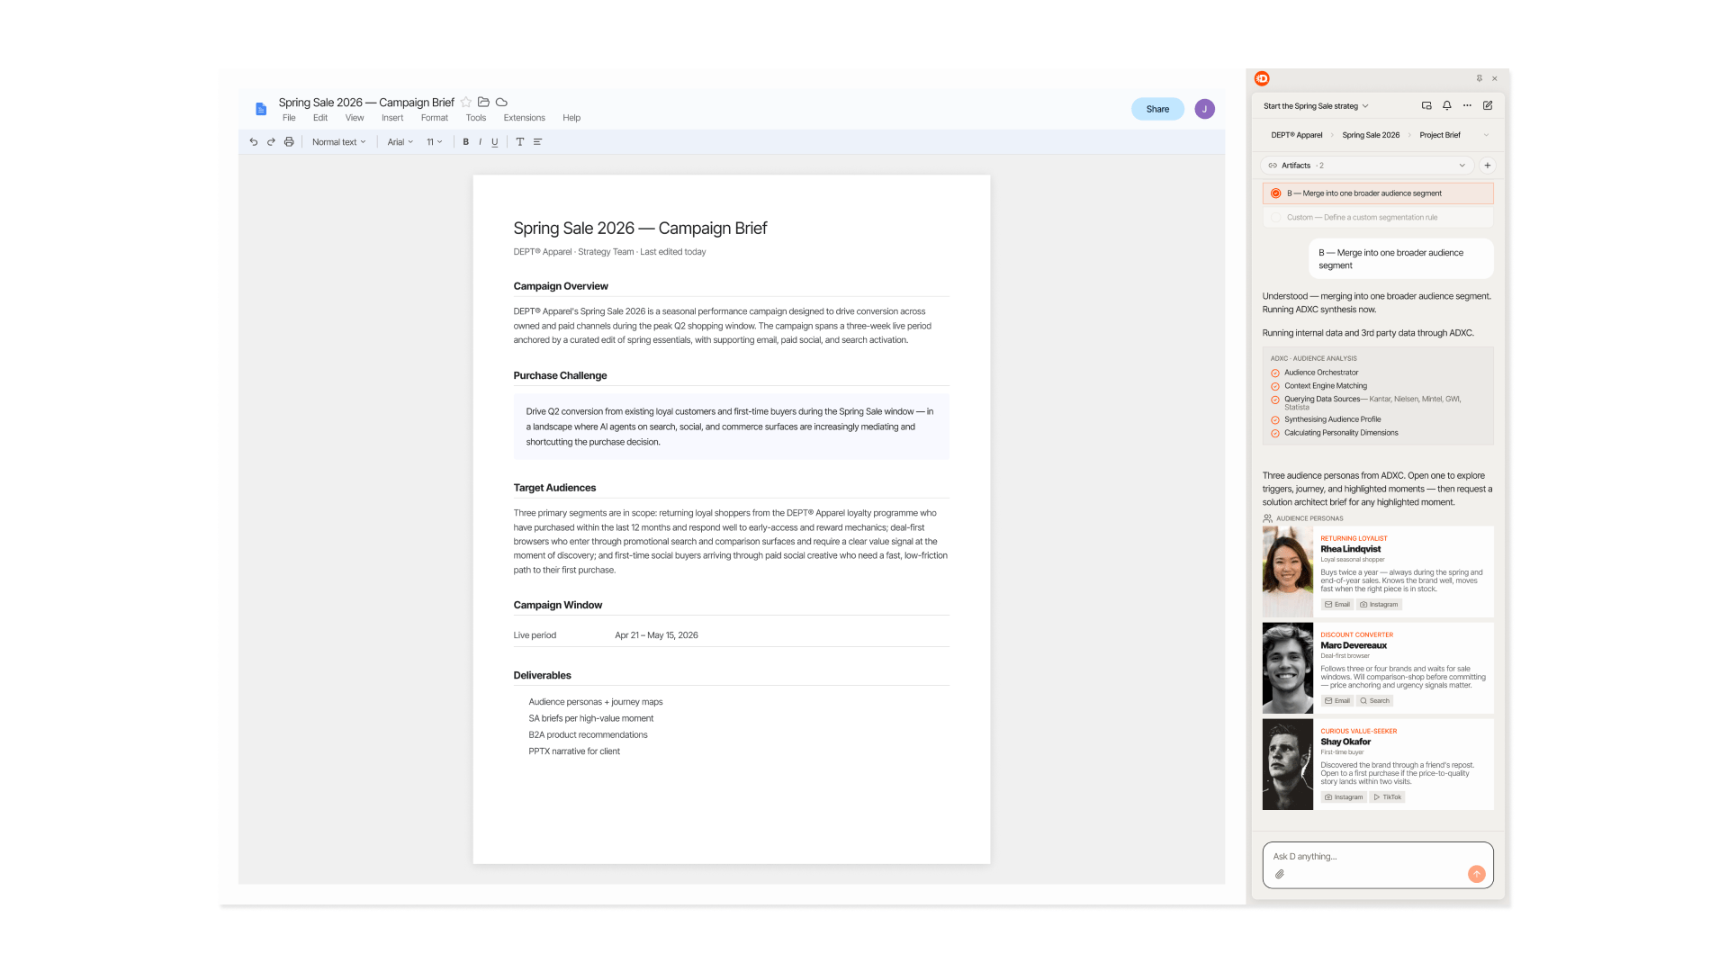Click the move-to-folder icon beside title

pos(483,103)
